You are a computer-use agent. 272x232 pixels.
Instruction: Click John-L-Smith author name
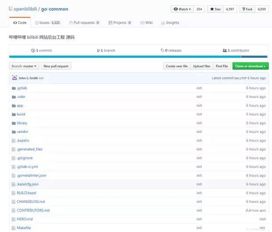click(28, 78)
